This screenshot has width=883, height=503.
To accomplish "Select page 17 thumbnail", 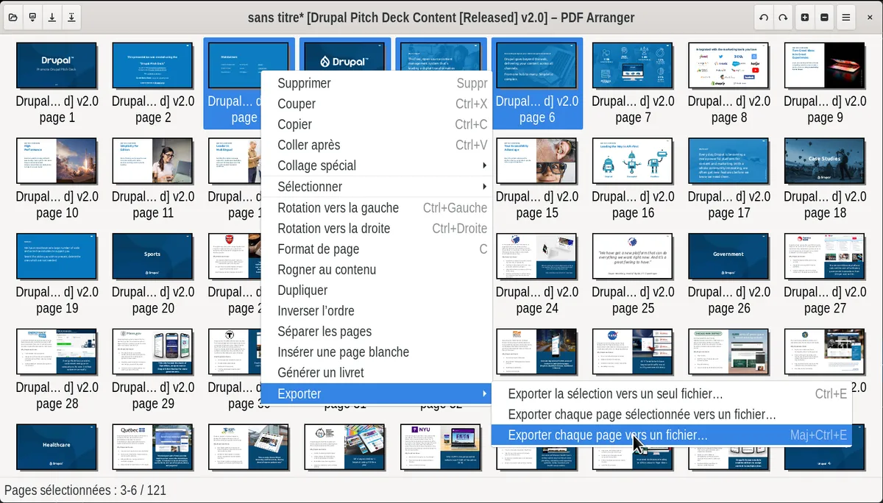I will coord(729,160).
